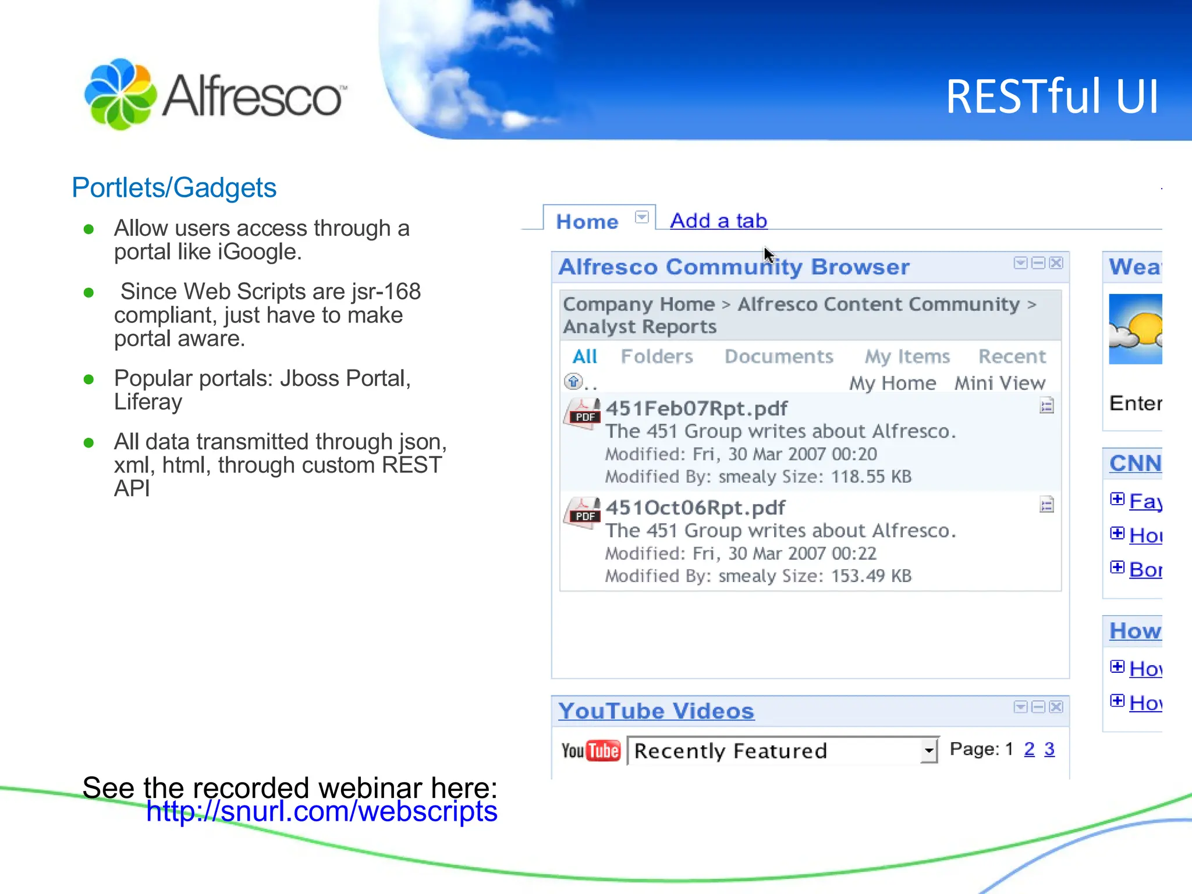Open the CNN headline link starting with Fay
The image size is (1192, 894).
(1145, 501)
